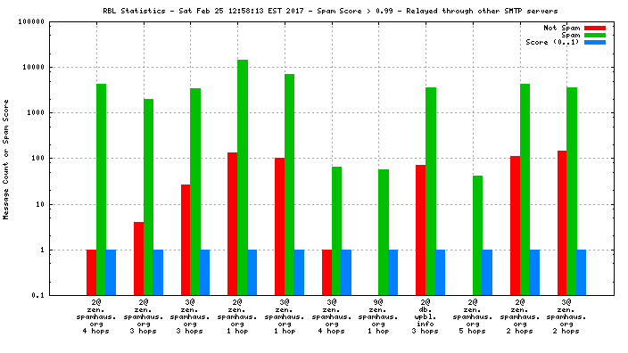The image size is (628, 353).
Task: Click the chart title text at top
Action: pyautogui.click(x=330, y=12)
